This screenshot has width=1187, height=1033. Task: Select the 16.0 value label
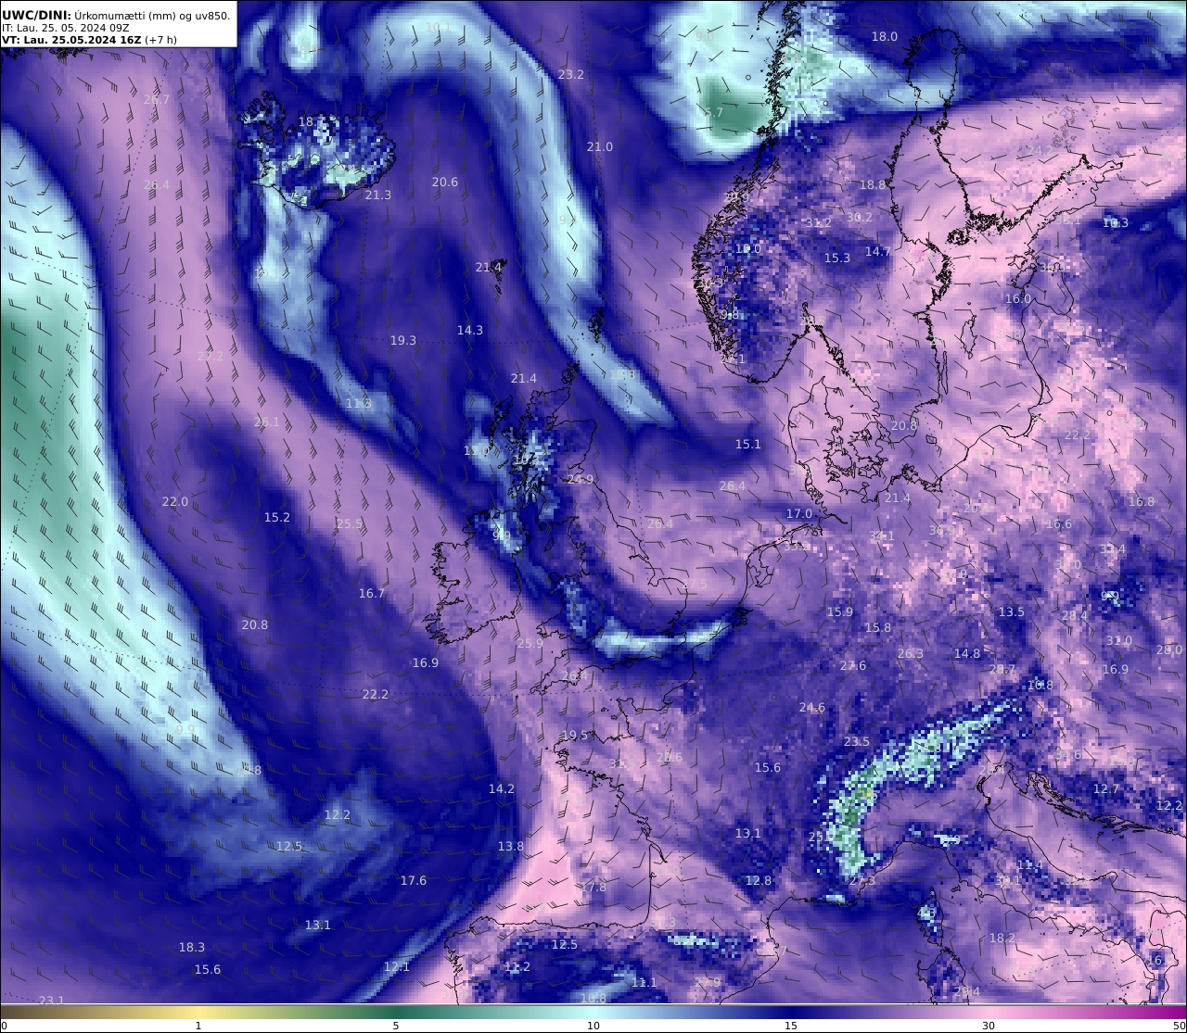(x=1018, y=298)
